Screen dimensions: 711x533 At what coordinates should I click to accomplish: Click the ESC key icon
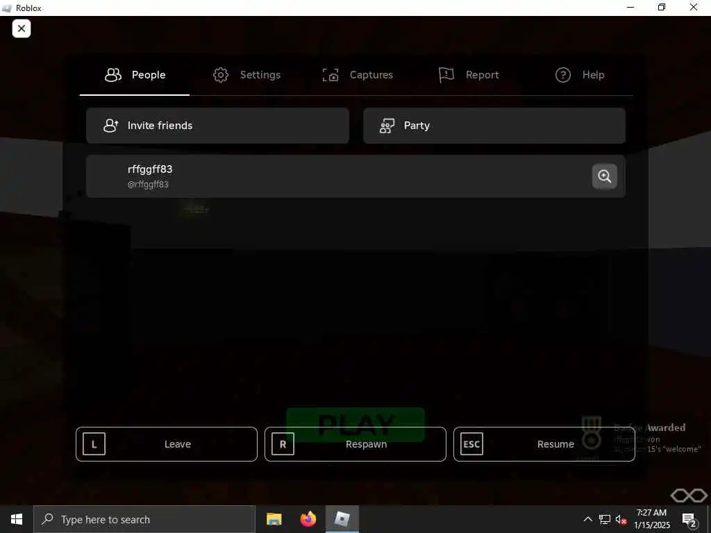471,444
